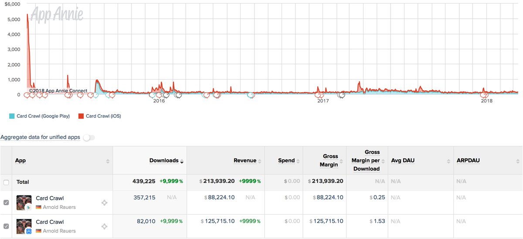Click German flag in Google Play row

coord(38,207)
